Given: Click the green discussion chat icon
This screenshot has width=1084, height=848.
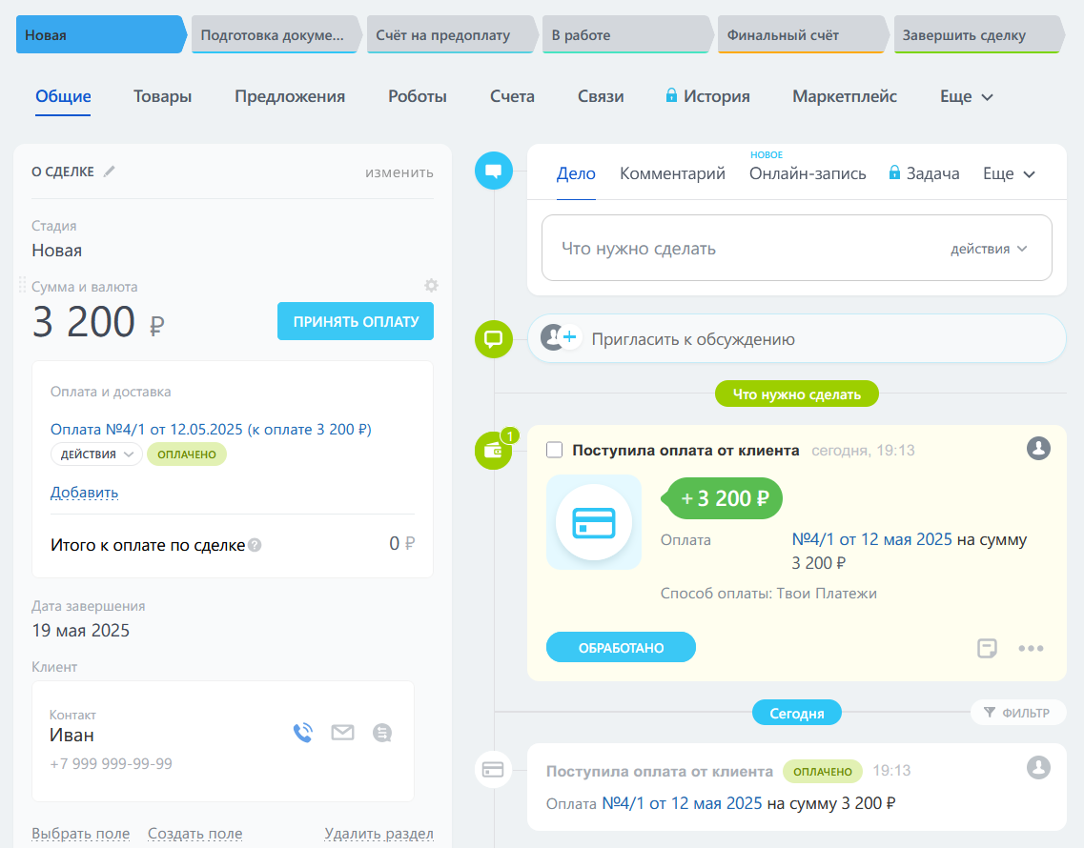Looking at the screenshot, I should (x=494, y=339).
